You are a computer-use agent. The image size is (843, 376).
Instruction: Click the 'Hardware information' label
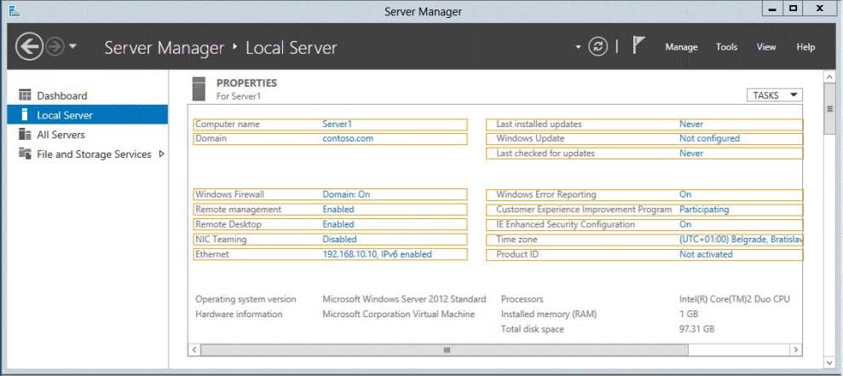[x=239, y=314]
